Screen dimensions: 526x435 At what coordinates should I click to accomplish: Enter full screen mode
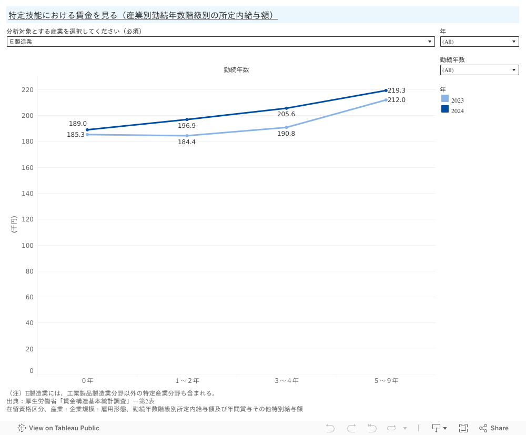point(463,428)
